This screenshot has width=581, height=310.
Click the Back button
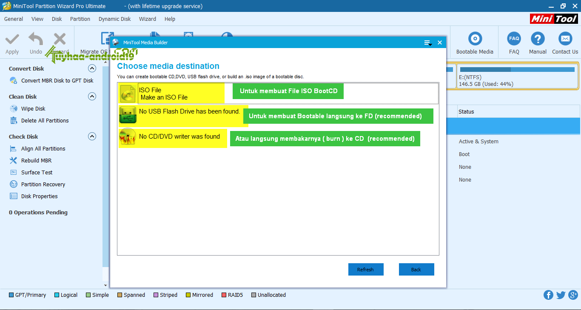tap(416, 270)
